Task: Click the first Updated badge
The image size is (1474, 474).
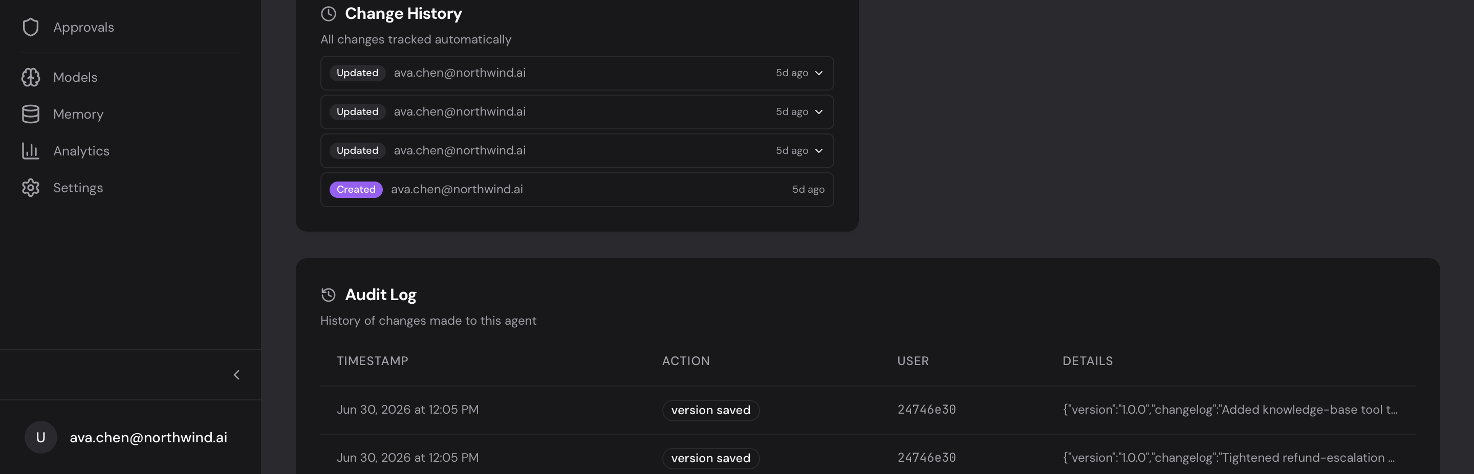Action: [357, 73]
